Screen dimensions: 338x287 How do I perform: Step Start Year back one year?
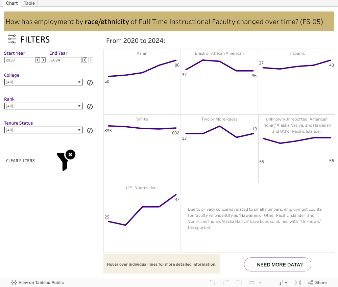38,60
